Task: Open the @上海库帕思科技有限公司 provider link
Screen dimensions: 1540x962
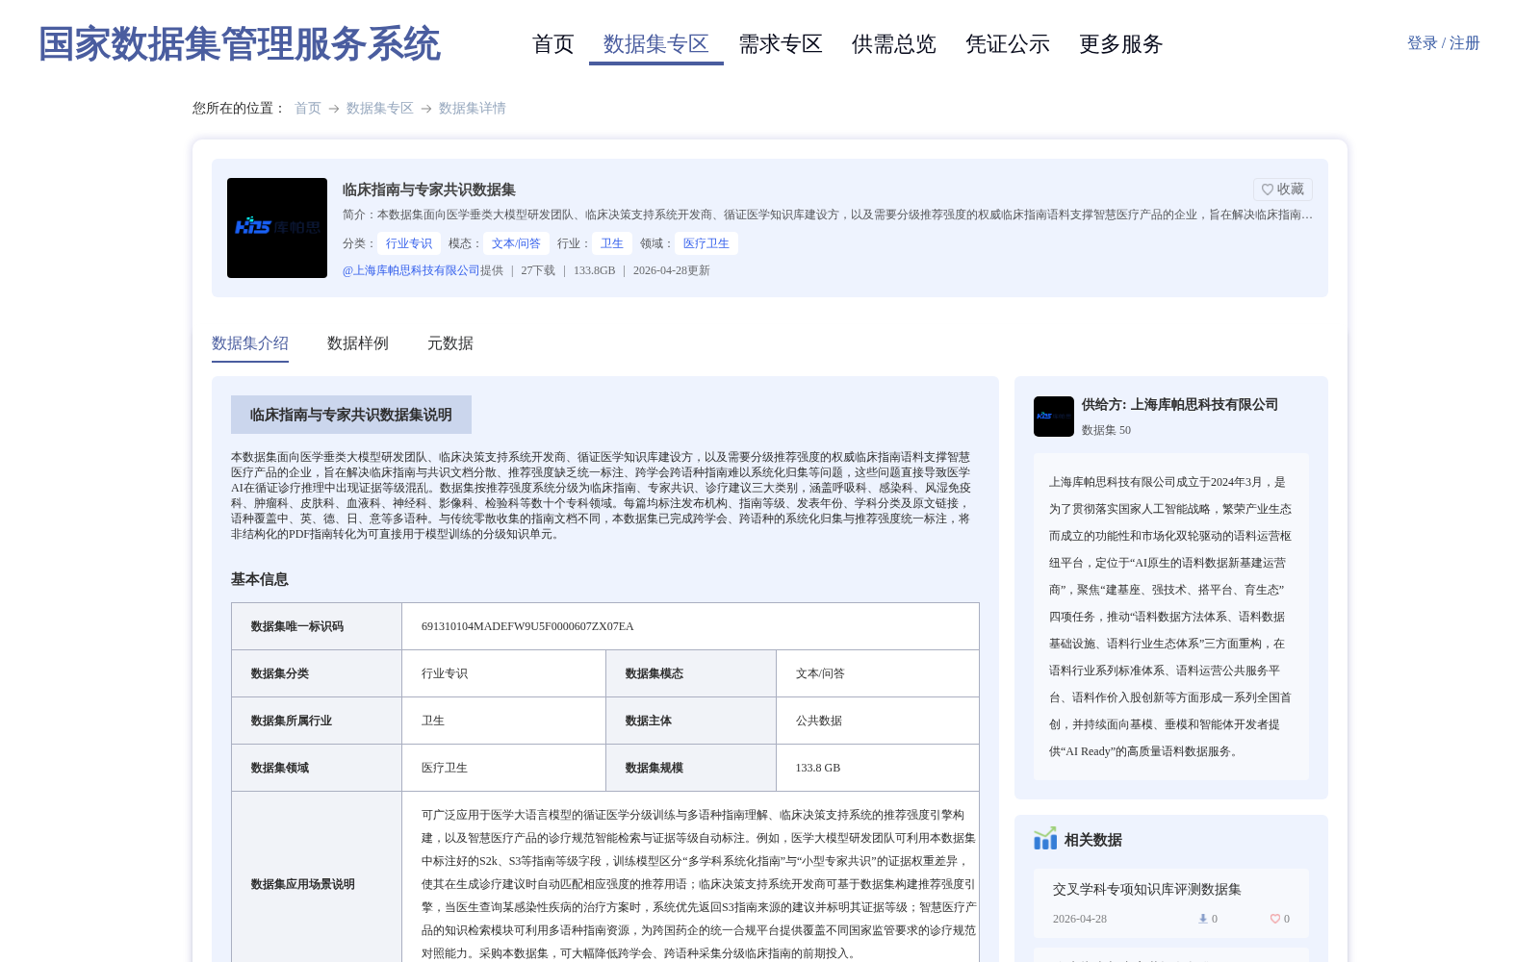Action: [411, 270]
